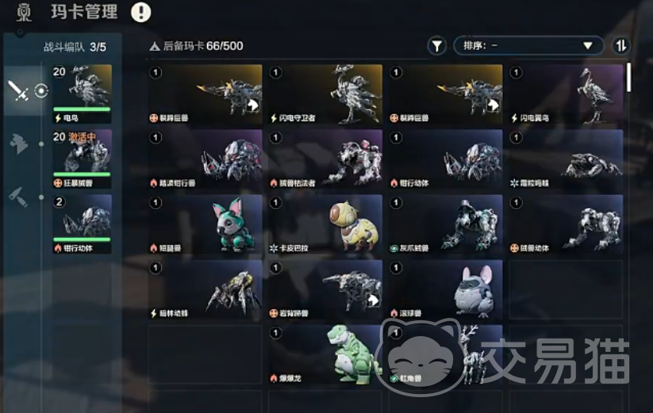The width and height of the screenshot is (653, 413).
Task: Select the 狂暴猿兽 card marked 激活中
Action: [x=82, y=159]
